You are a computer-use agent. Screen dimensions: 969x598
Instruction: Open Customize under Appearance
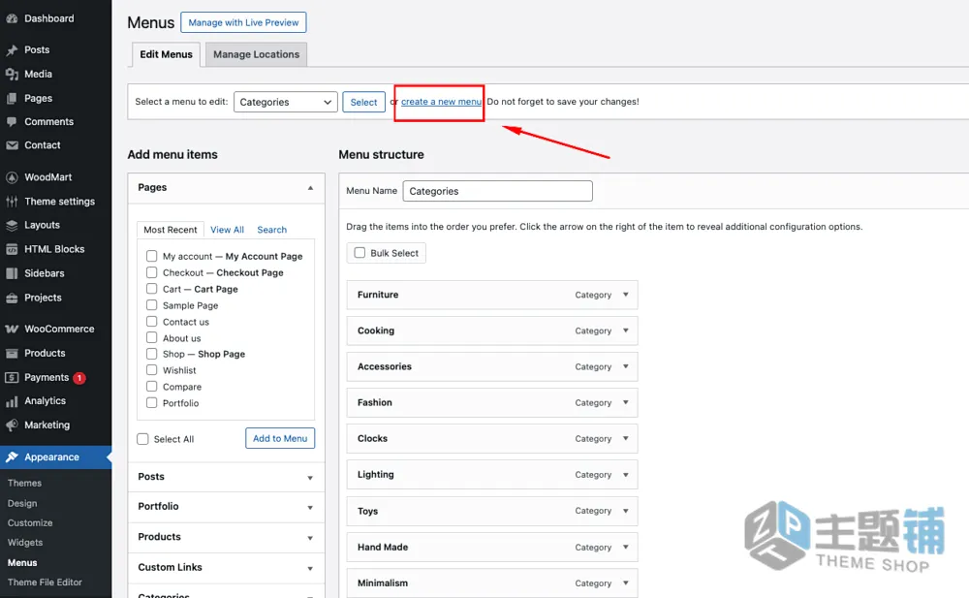coord(30,522)
